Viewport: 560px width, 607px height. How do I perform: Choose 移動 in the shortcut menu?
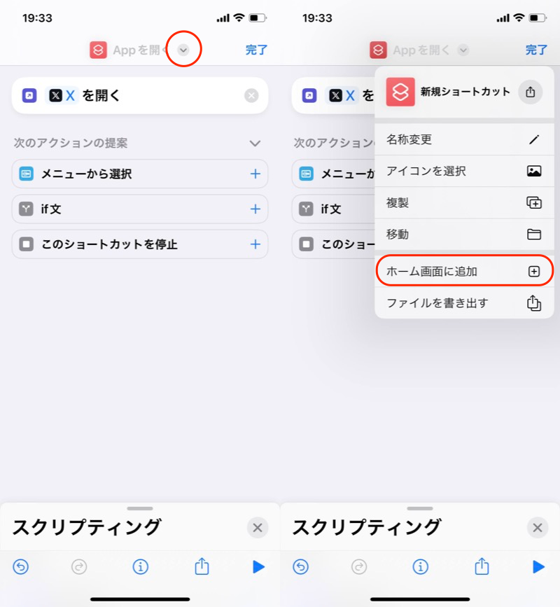tap(463, 234)
